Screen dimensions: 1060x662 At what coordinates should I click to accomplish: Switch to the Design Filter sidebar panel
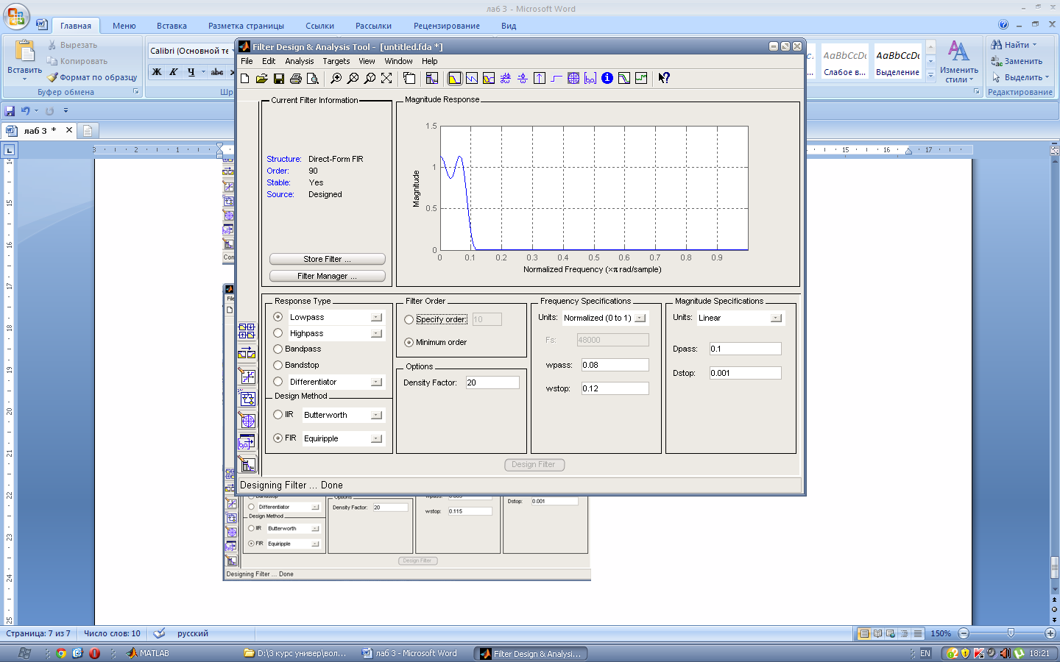[247, 465]
